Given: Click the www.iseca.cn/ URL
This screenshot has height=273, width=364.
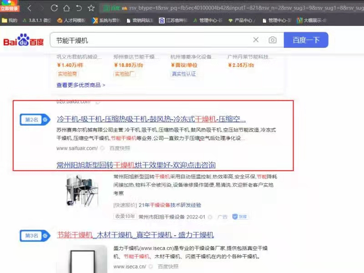Looking at the screenshot, I should pos(130,267).
